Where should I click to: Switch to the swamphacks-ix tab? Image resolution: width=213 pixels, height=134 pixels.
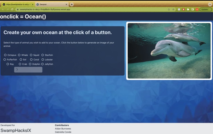pyautogui.click(x=18, y=4)
